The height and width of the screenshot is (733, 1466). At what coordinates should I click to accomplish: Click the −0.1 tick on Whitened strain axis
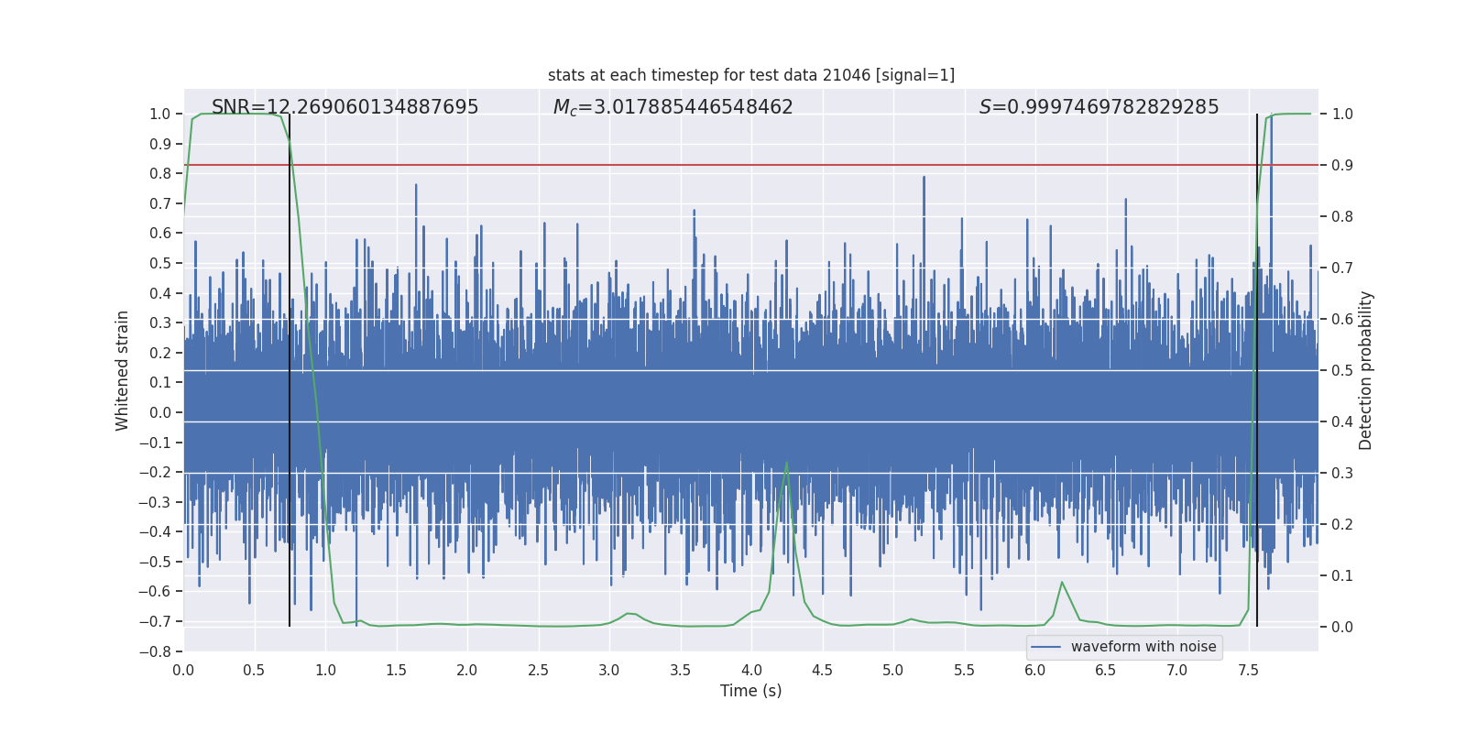tap(155, 443)
